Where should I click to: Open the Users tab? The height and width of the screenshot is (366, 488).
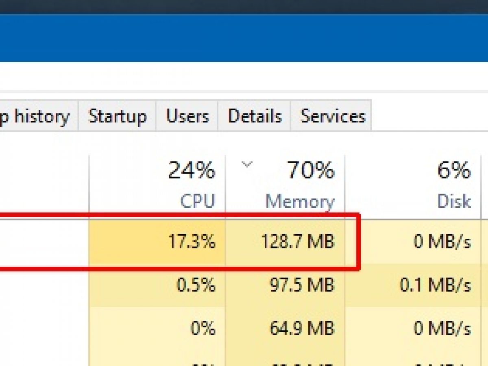coord(187,117)
